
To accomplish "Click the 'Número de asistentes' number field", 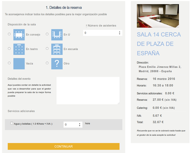I will pos(102,33).
